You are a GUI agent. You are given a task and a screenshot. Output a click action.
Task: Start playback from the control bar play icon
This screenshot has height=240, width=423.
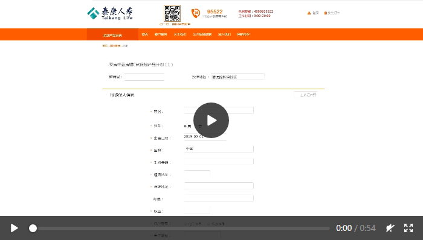point(14,228)
